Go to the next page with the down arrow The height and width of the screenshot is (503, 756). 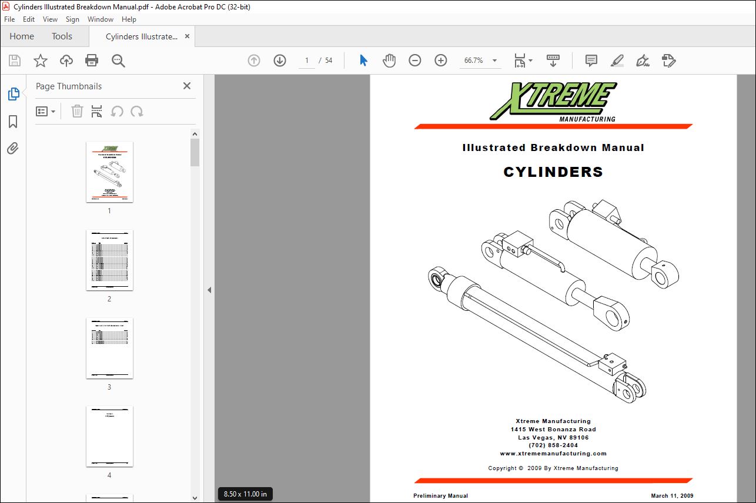pyautogui.click(x=280, y=61)
